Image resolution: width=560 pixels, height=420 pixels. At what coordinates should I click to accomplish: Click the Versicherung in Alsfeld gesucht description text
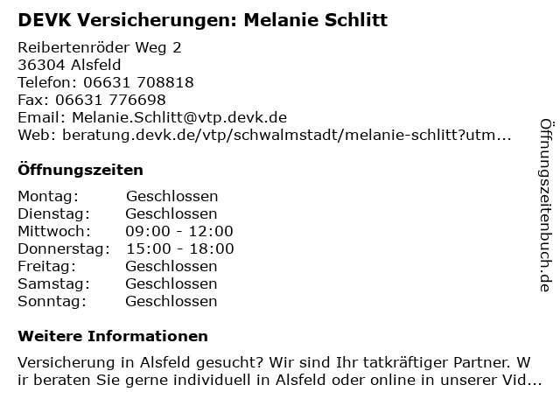tap(274, 362)
